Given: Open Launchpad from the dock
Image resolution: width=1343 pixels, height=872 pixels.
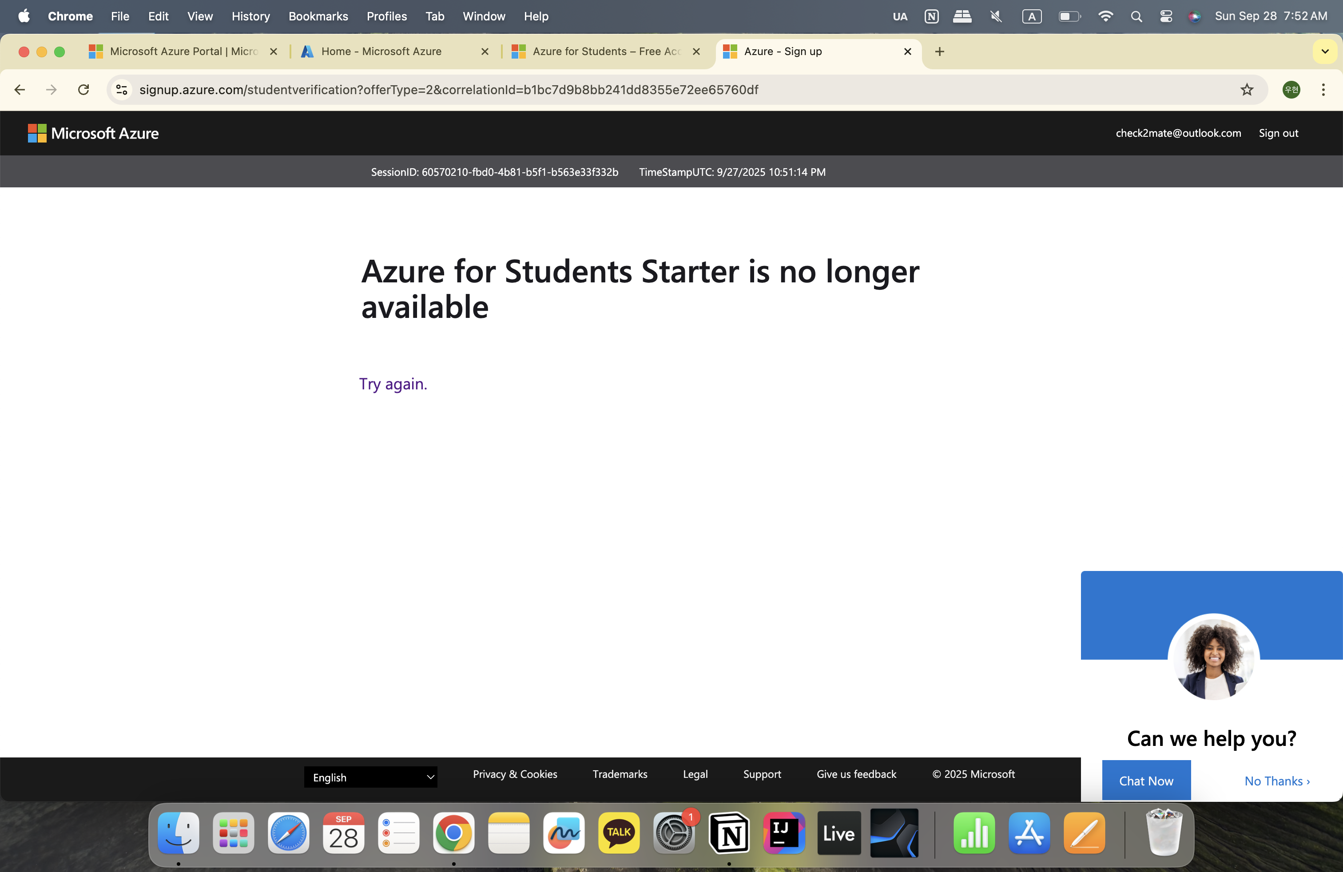Looking at the screenshot, I should tap(234, 833).
